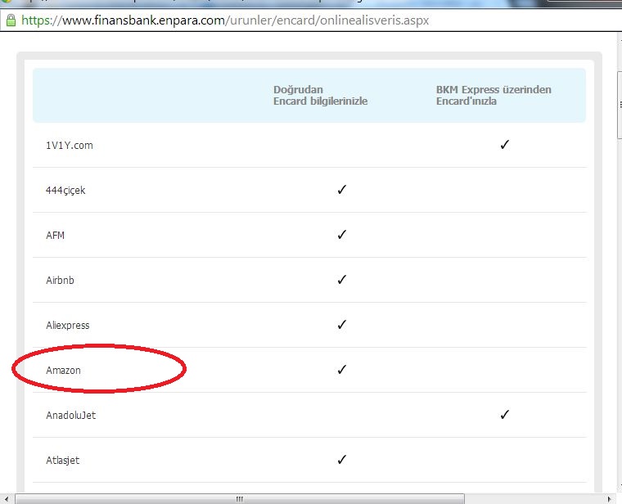The height and width of the screenshot is (504, 622).
Task: Click the 1V1Y.com row label
Action: coord(70,145)
